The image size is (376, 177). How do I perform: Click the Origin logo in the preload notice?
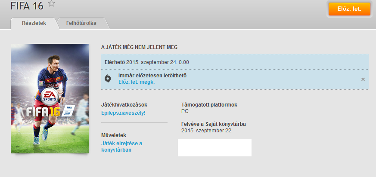pos(109,79)
